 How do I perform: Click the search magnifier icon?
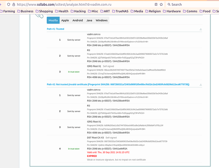pos(169,4)
